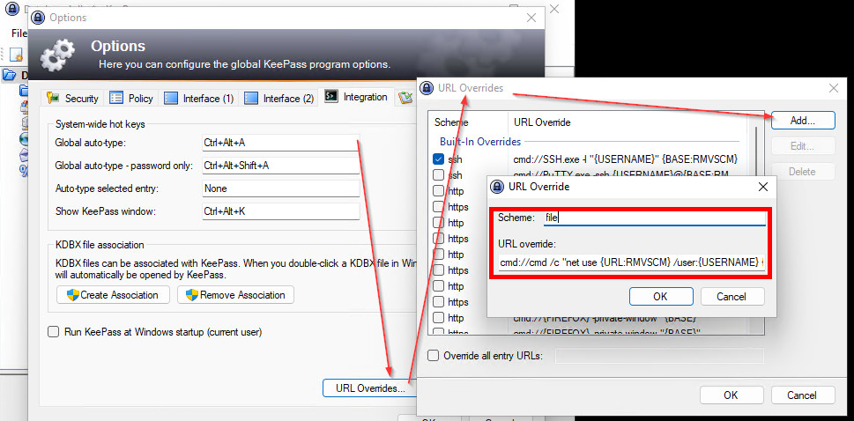The image size is (854, 421).
Task: Click the Global auto-type hotkey field
Action: 280,142
